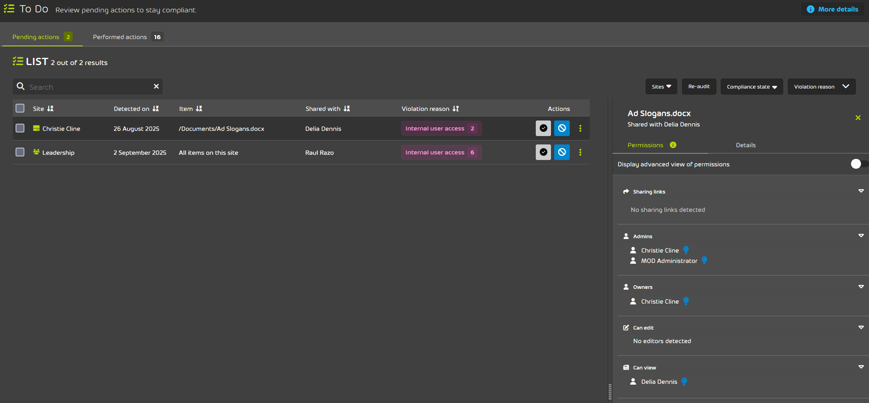Approve the Christie Cline pending action

click(x=543, y=128)
